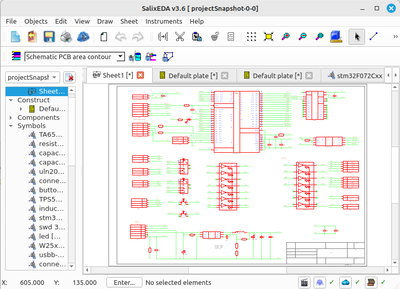Select the line drawing tool
The image size is (400, 289).
[x=373, y=37]
